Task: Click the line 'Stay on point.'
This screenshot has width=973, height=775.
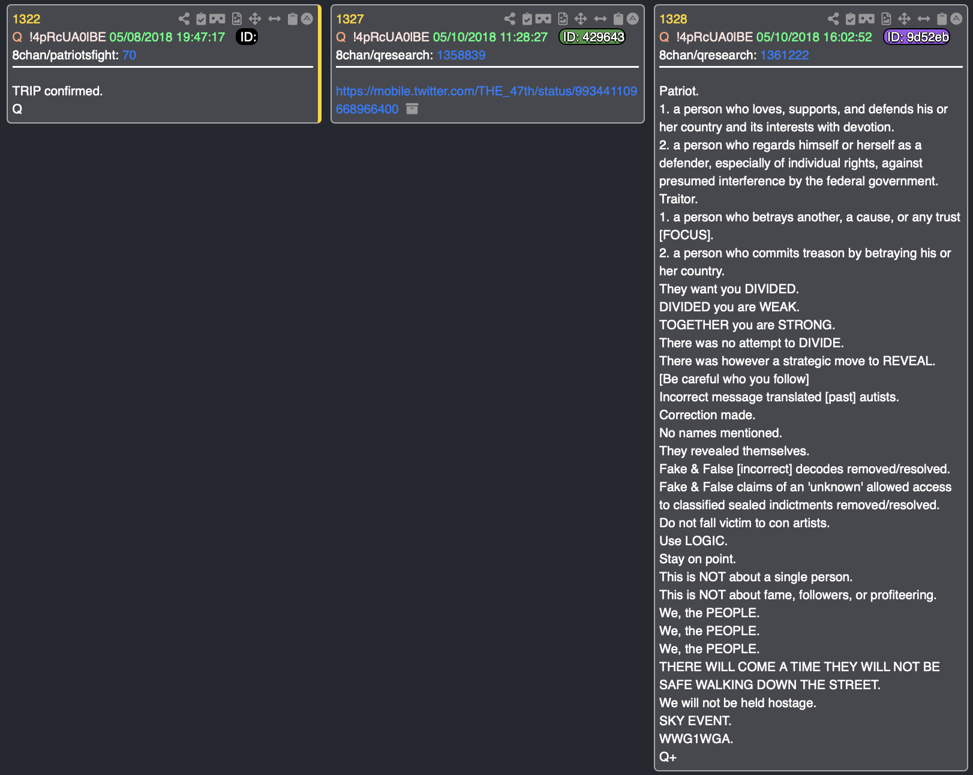Action: pos(698,559)
